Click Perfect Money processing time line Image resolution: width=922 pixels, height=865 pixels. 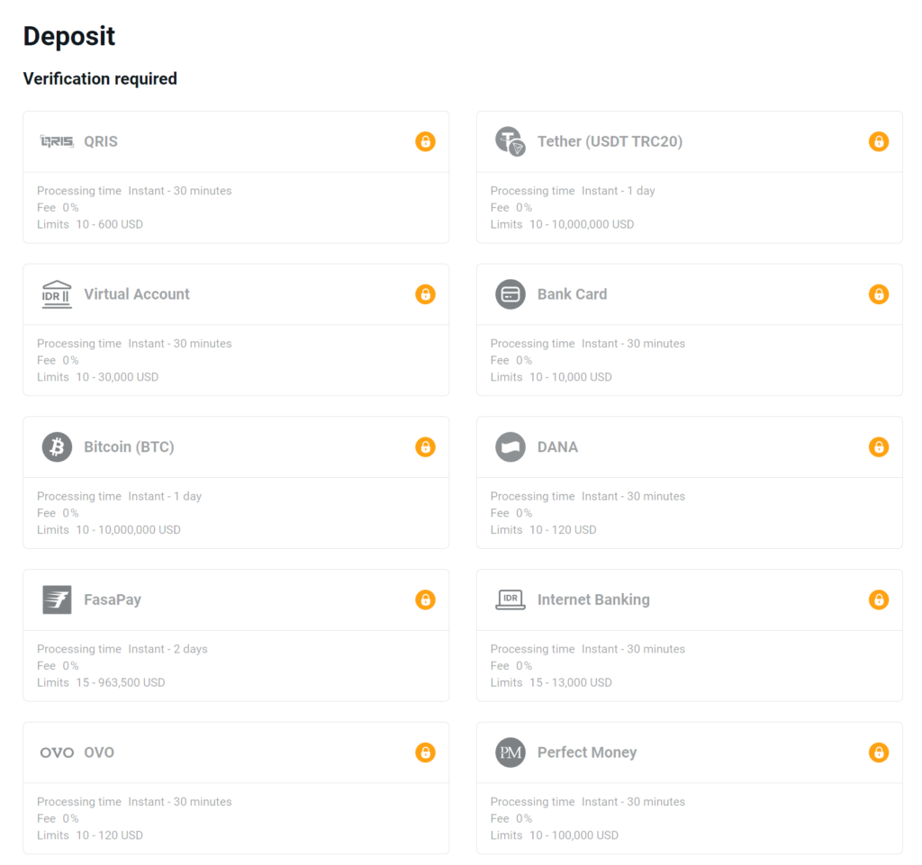click(587, 802)
